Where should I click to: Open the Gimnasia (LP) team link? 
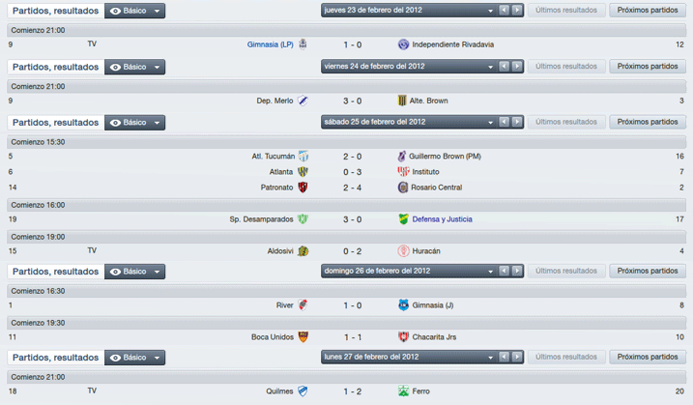[270, 44]
